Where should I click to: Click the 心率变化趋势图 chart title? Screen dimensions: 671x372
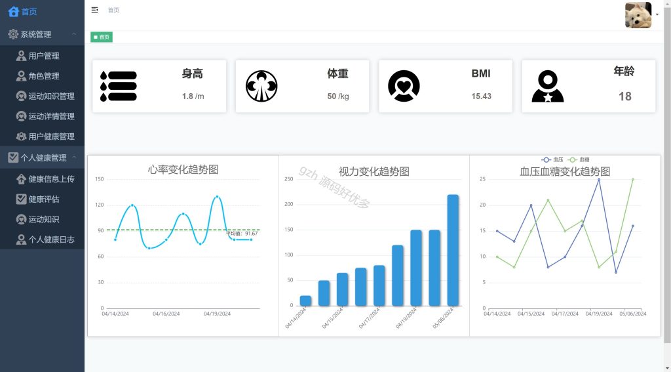pyautogui.click(x=183, y=169)
